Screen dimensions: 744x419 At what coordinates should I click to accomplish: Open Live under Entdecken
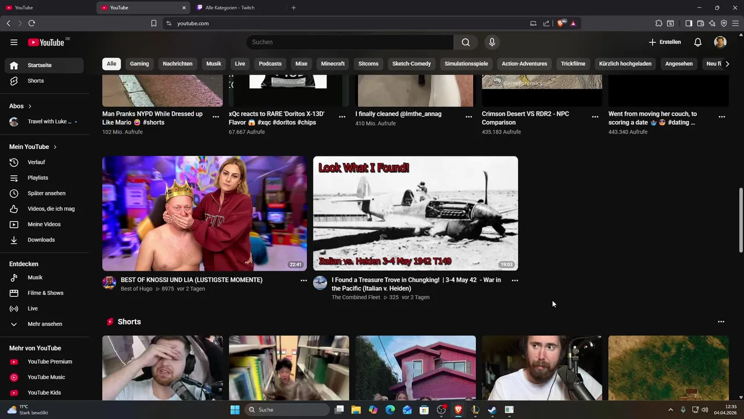point(44,308)
